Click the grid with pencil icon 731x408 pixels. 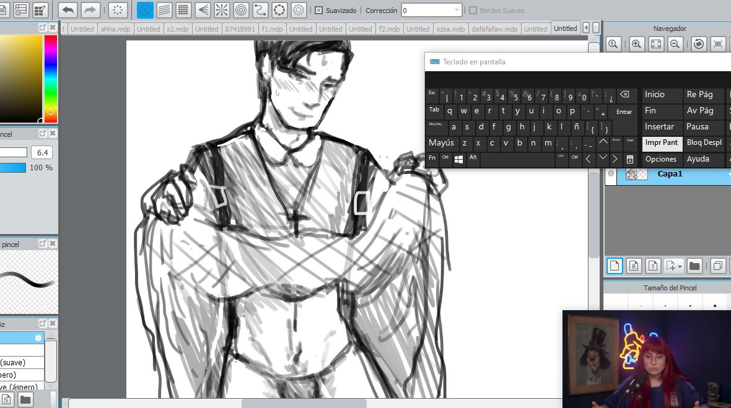tap(41, 10)
